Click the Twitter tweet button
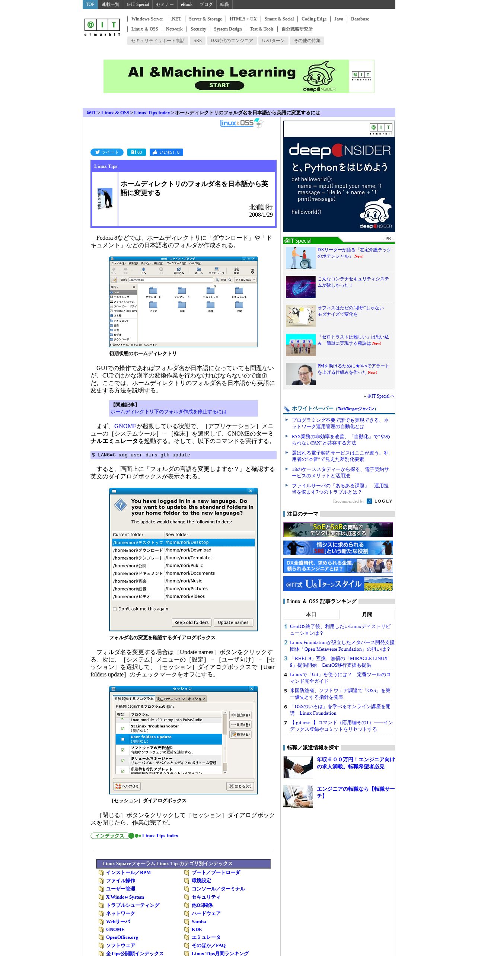Viewport: 478px width, 956px height. (107, 152)
